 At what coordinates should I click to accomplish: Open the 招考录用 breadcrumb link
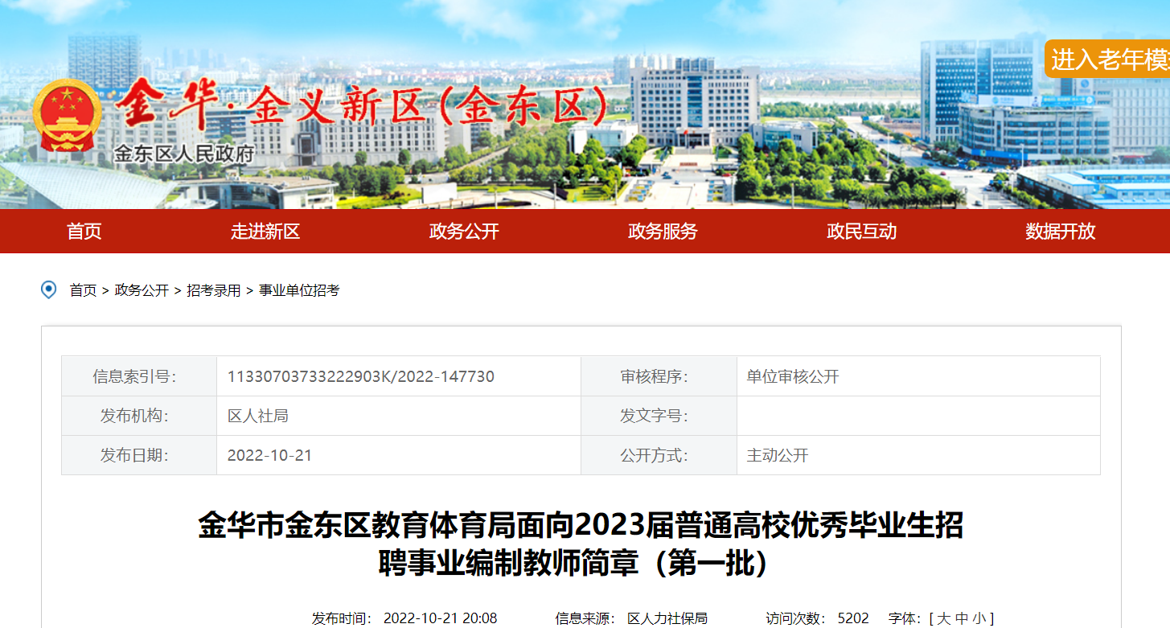pyautogui.click(x=214, y=290)
